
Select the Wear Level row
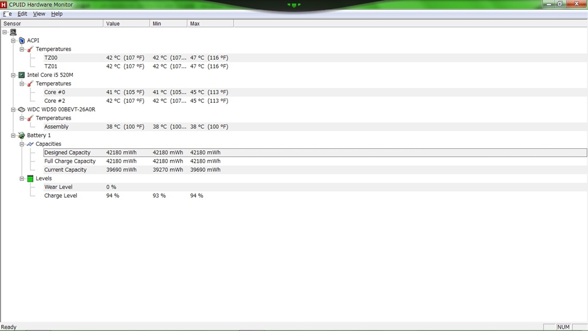click(x=315, y=187)
